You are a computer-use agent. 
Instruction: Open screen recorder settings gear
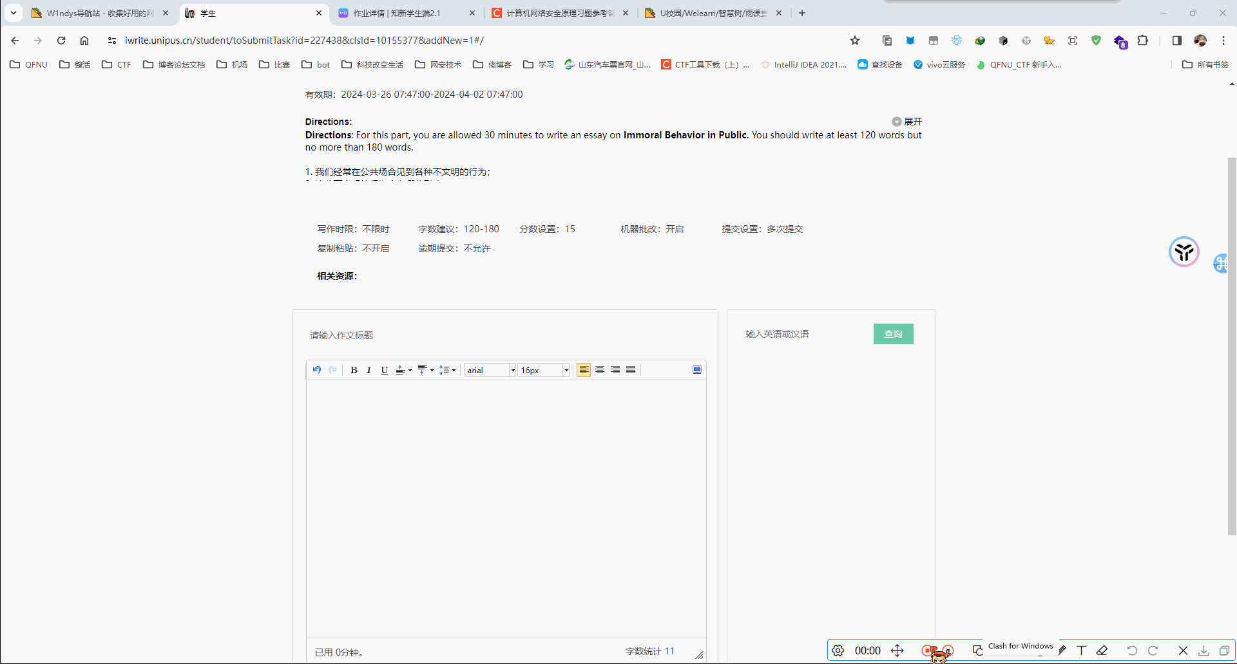click(x=838, y=650)
